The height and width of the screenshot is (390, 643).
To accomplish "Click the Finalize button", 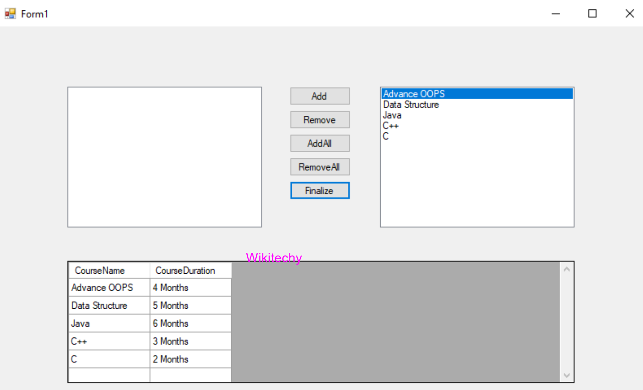I will click(x=320, y=191).
